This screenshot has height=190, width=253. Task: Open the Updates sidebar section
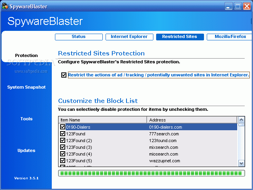(26, 150)
